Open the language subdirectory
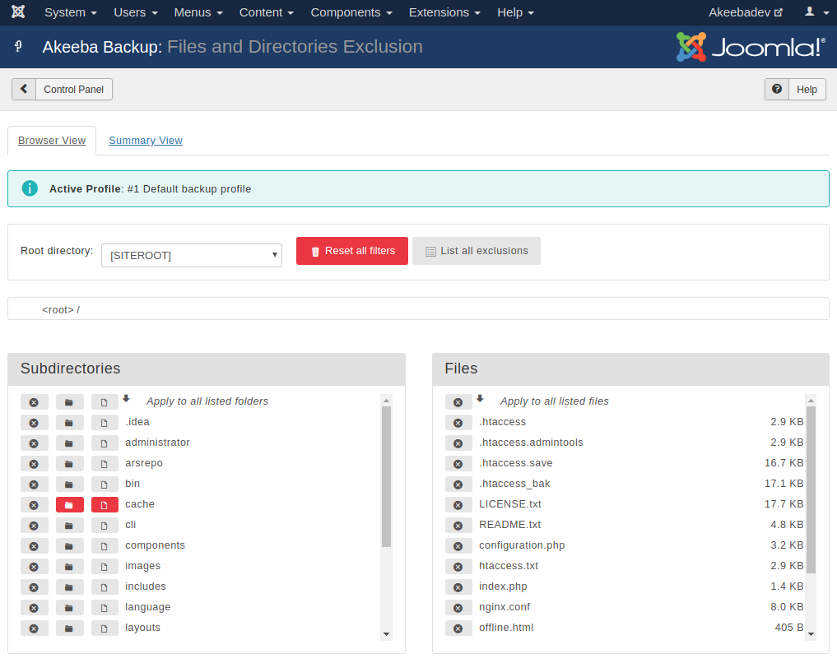Image resolution: width=837 pixels, height=663 pixels. [148, 607]
